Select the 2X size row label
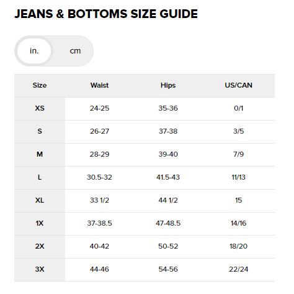Image resolution: width=294 pixels, height=294 pixels. pos(40,246)
